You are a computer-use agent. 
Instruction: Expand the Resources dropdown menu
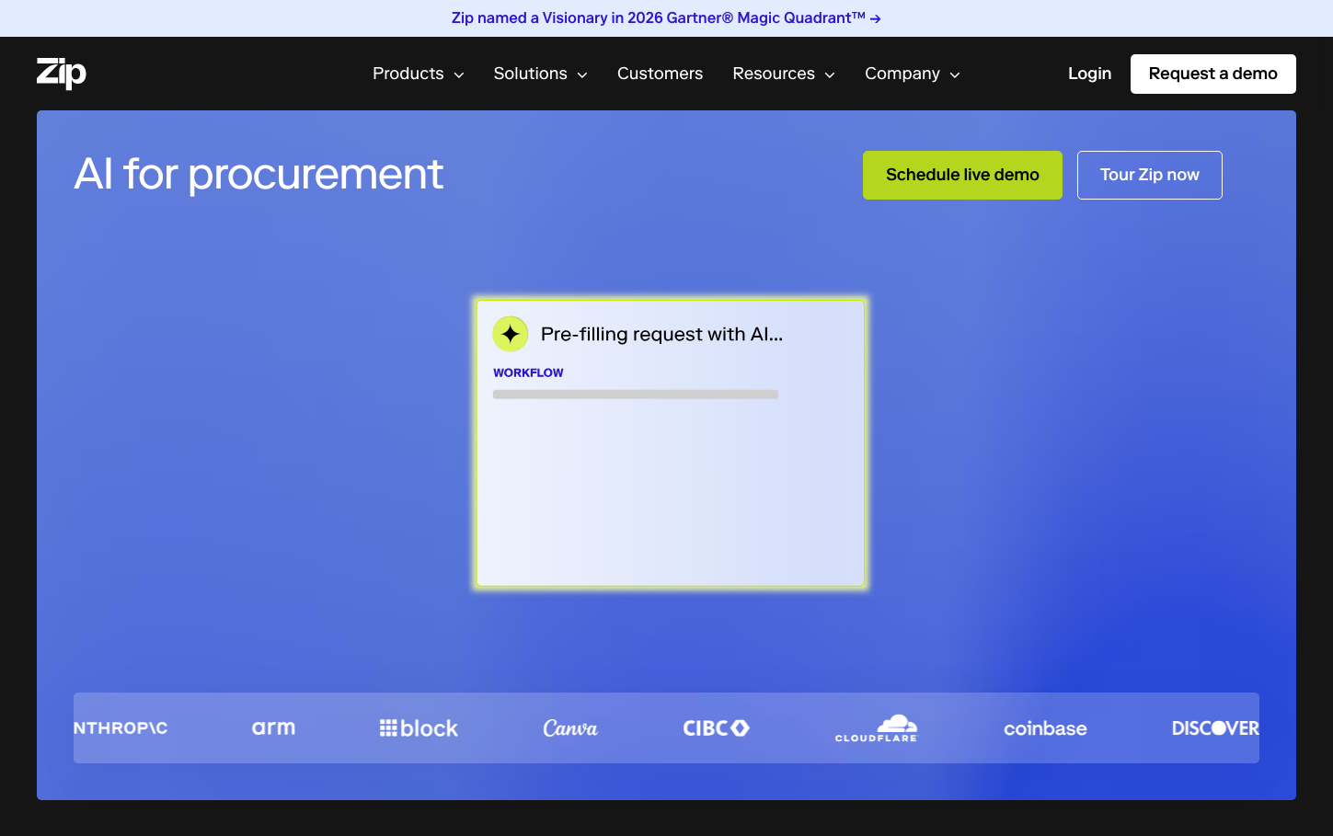(783, 74)
